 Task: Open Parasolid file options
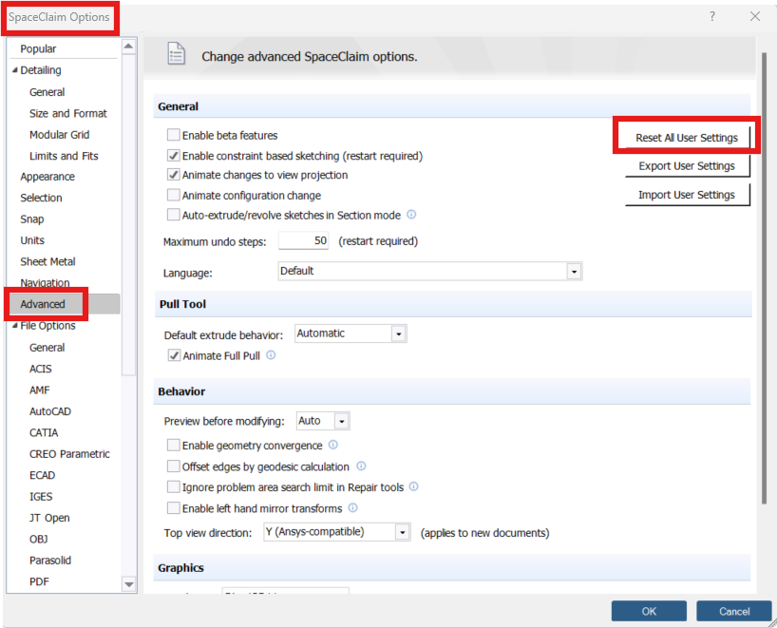[50, 561]
